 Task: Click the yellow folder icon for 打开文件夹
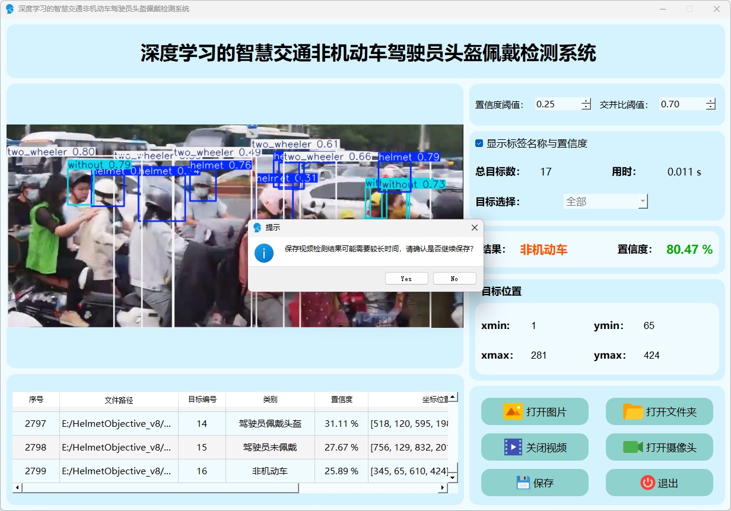pos(633,412)
